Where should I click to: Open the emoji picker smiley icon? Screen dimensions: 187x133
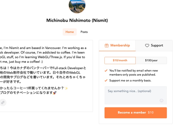(161, 101)
